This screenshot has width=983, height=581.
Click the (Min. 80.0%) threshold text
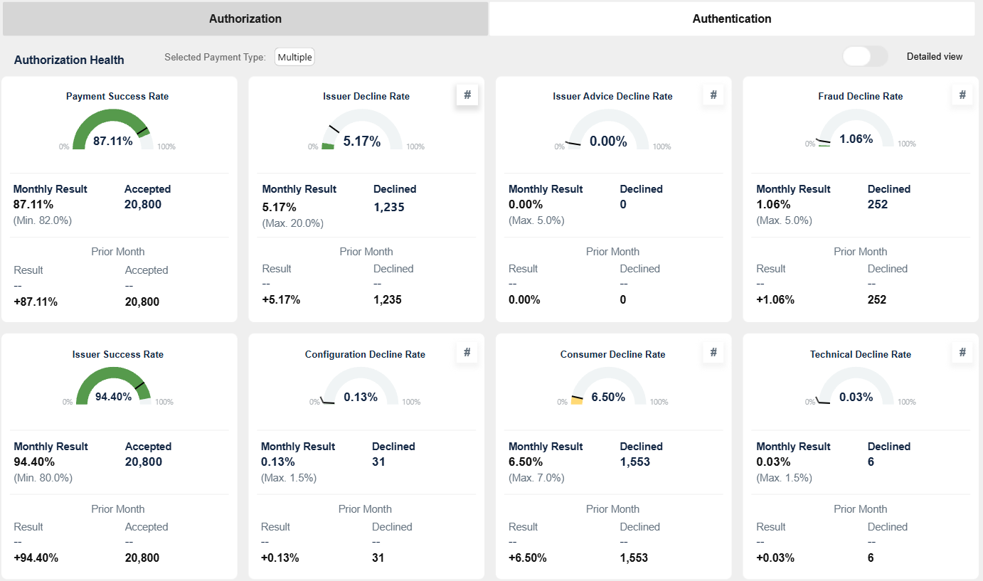pyautogui.click(x=43, y=478)
